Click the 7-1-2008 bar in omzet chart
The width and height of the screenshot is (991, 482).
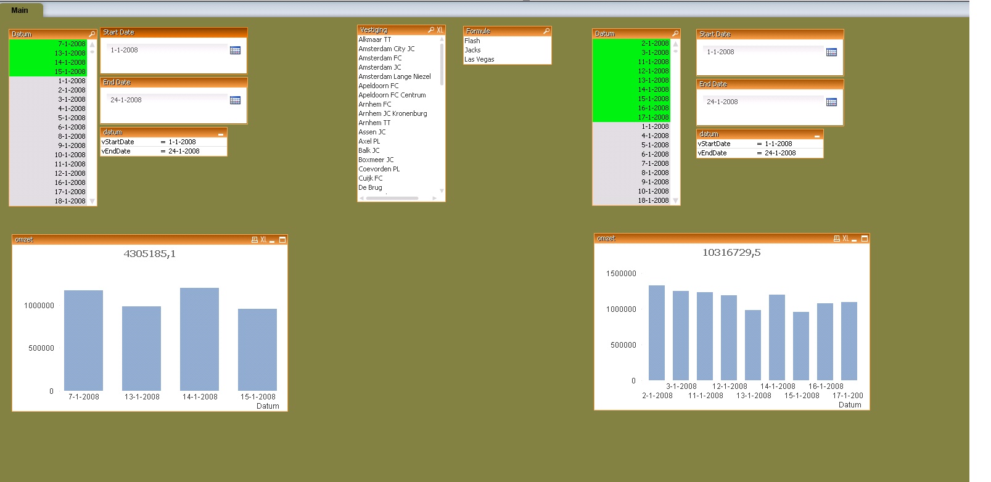click(x=83, y=340)
